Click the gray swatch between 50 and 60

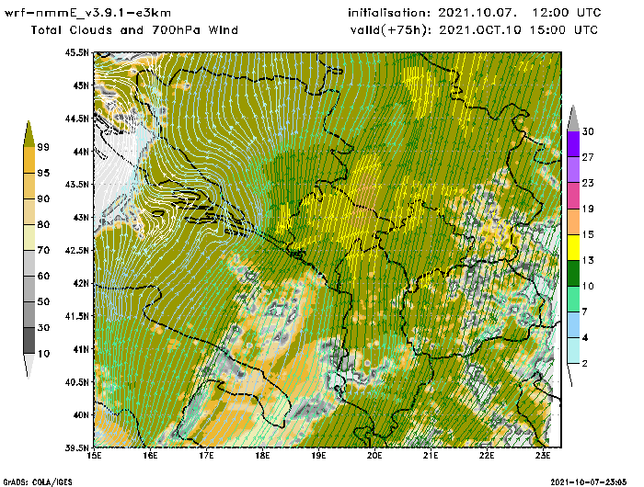coord(29,289)
